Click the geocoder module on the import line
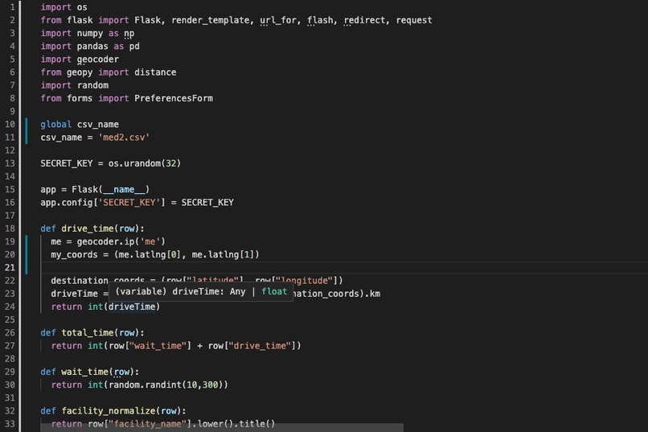This screenshot has height=432, width=648. pos(98,60)
